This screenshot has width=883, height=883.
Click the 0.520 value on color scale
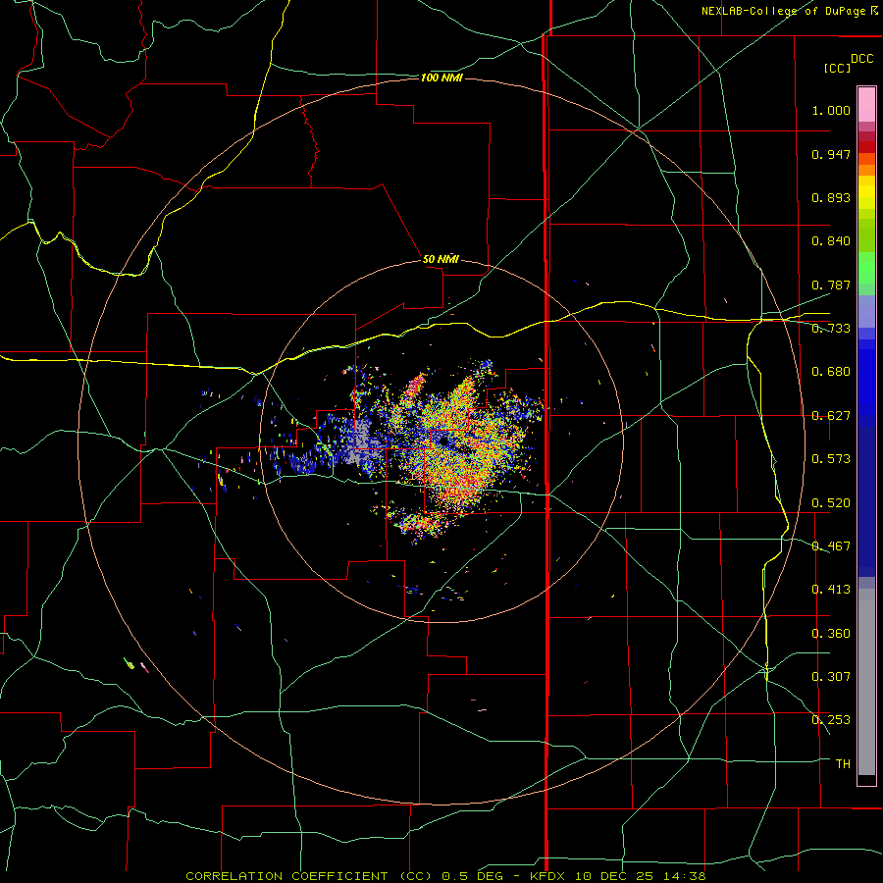(831, 503)
